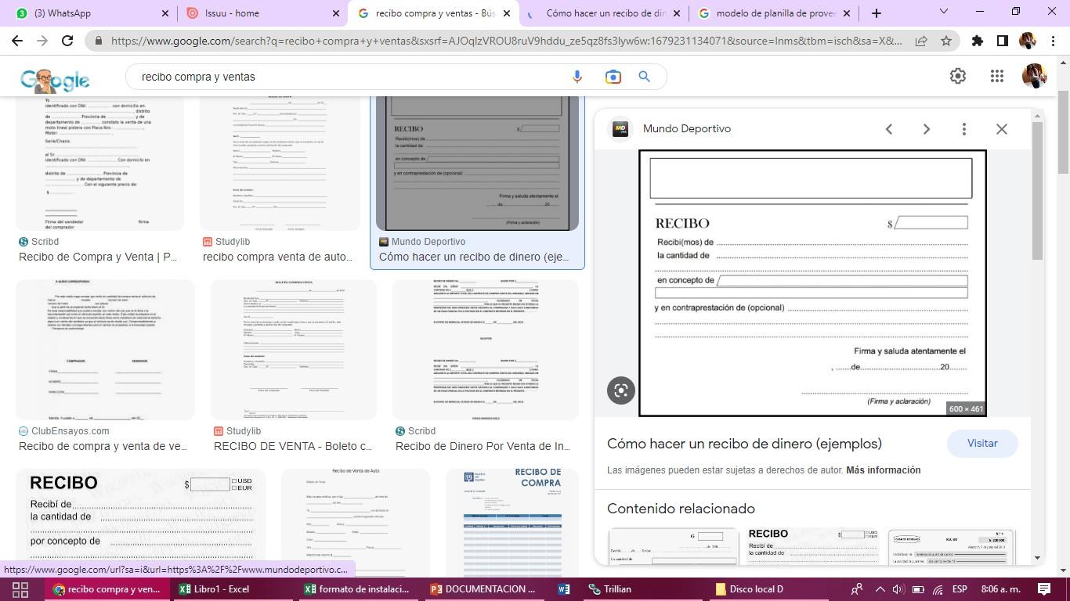The height and width of the screenshot is (601, 1070).
Task: Search by image with Lens icon
Action: click(x=613, y=77)
